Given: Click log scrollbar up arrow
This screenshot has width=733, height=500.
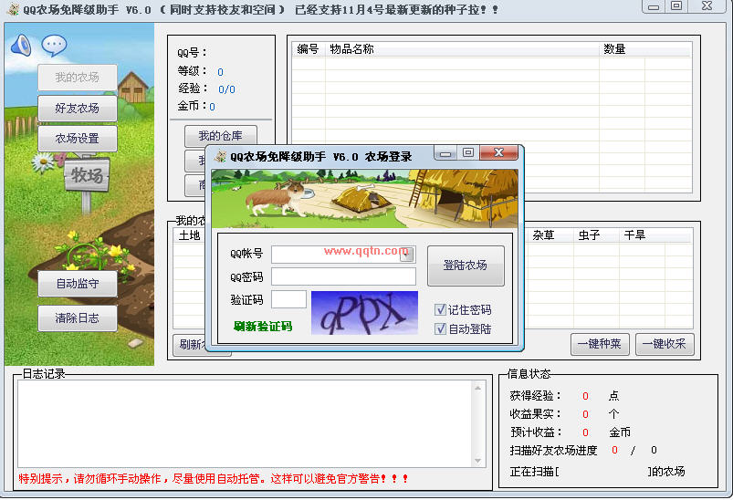Looking at the screenshot, I should click(x=477, y=388).
